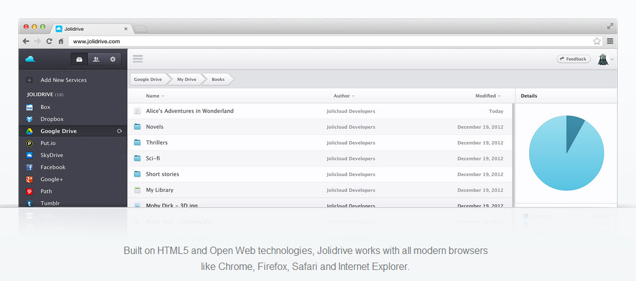Image resolution: width=636 pixels, height=281 pixels.
Task: Bookmark the page with the star icon
Action: [x=597, y=41]
